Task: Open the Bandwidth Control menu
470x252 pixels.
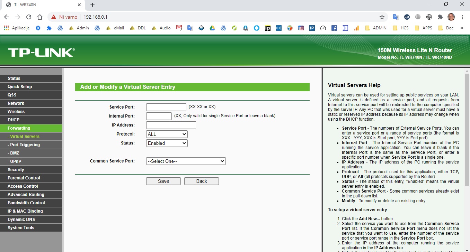Action: coord(31,203)
